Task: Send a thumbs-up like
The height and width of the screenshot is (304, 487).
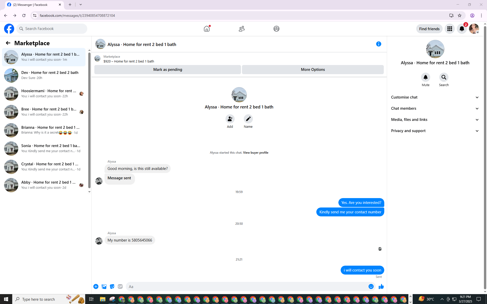Action: coord(381,286)
